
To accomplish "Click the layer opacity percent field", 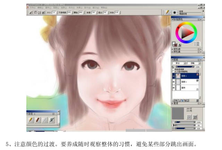I will click(x=198, y=67).
